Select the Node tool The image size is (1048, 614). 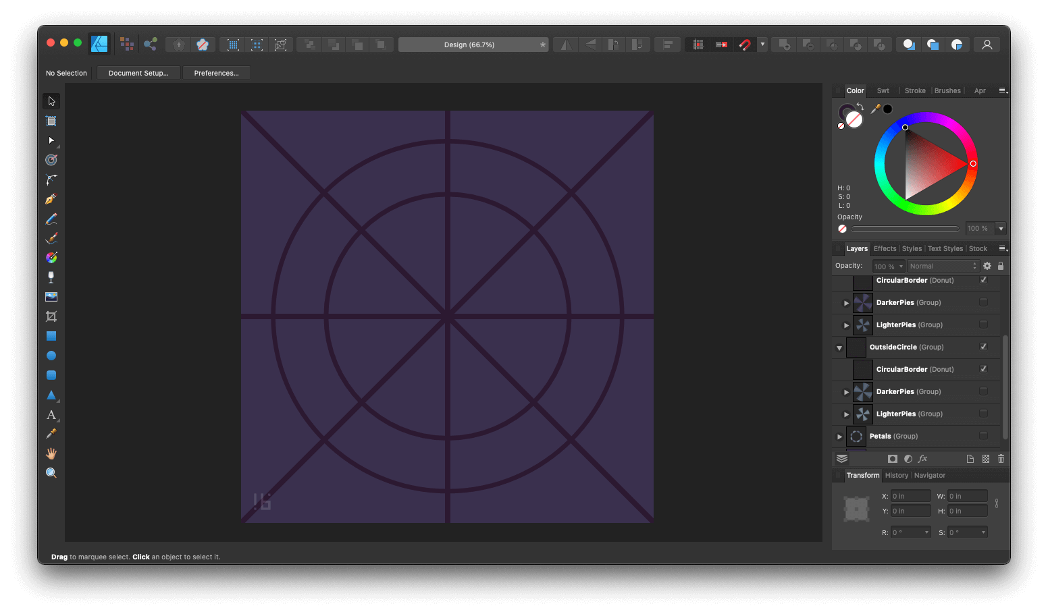click(51, 140)
